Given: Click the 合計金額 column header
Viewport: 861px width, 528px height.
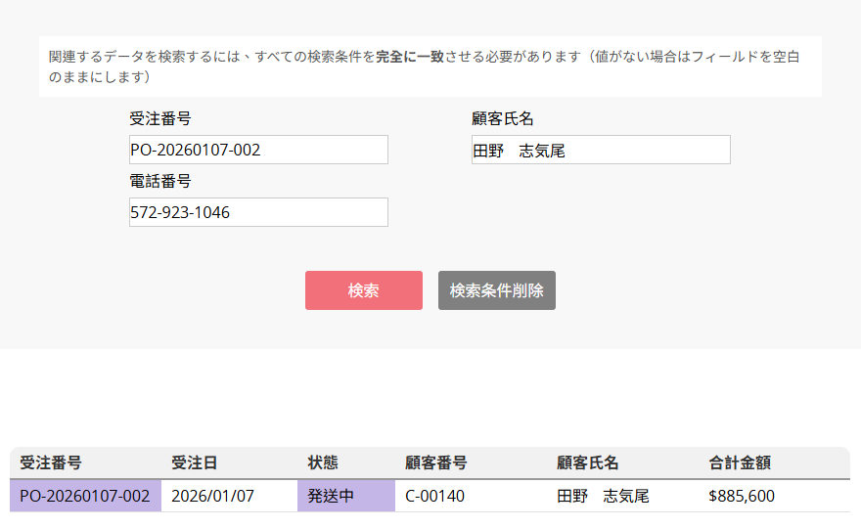Looking at the screenshot, I should (740, 462).
